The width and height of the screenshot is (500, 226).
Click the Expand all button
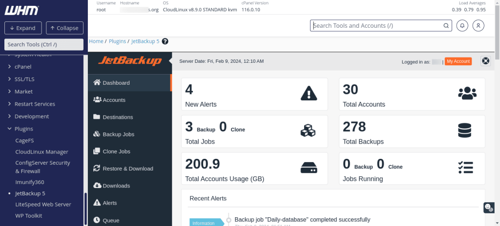pos(23,28)
